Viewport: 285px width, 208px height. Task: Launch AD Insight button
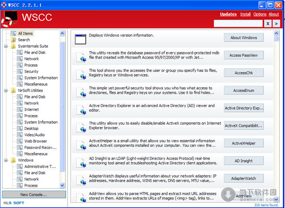coord(244,161)
